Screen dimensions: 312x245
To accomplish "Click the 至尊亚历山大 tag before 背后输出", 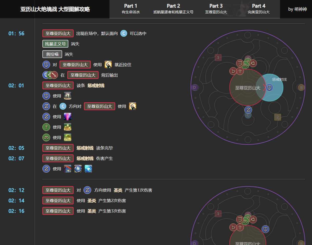I will coord(83,75).
